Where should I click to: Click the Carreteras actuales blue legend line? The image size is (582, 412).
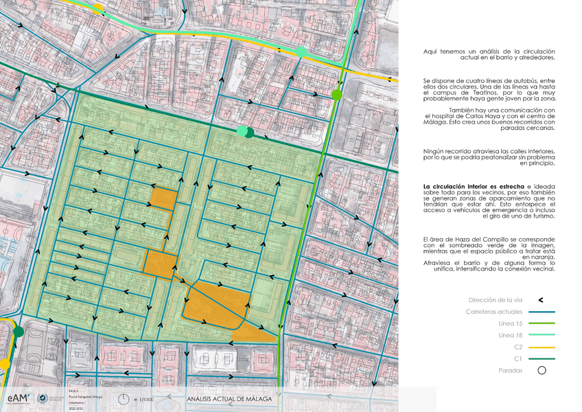click(541, 312)
